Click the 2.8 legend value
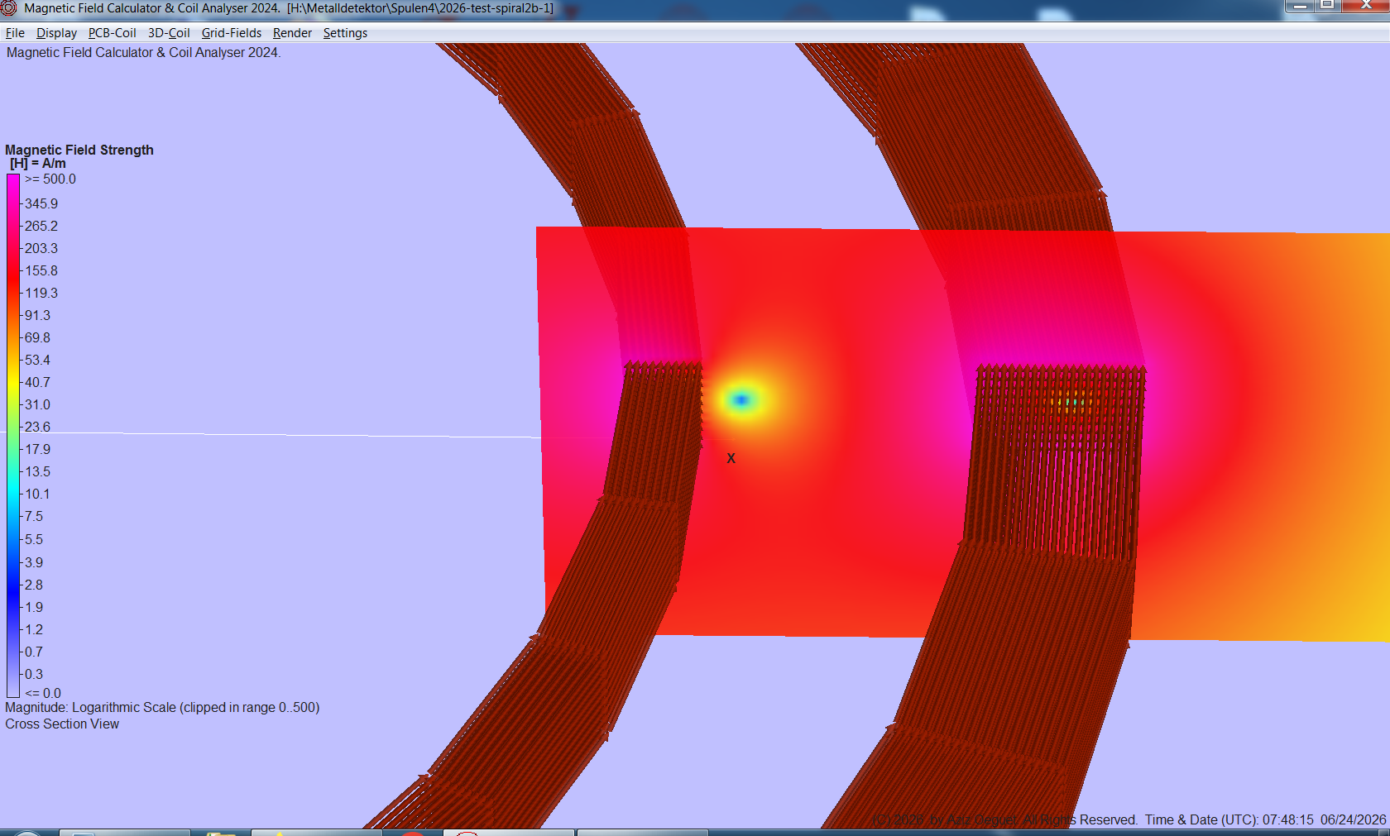1390x836 pixels. tap(34, 585)
